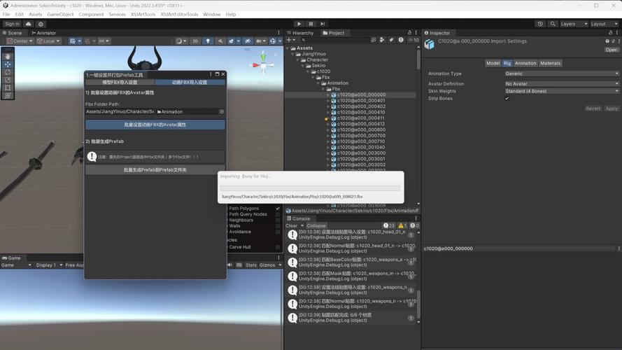The height and width of the screenshot is (350, 622).
Task: Open the XSJArtTools menu
Action: 143,14
